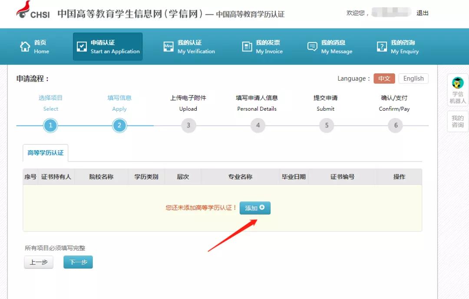
Task: Click step 6 Confirm/Pay indicator
Action: click(x=395, y=125)
